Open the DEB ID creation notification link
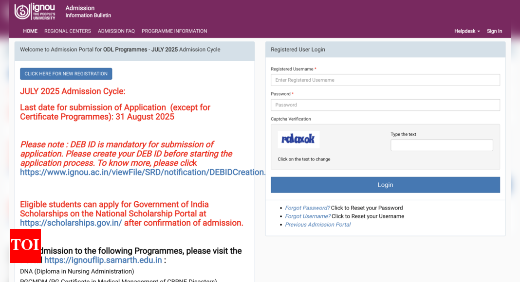 click(143, 172)
